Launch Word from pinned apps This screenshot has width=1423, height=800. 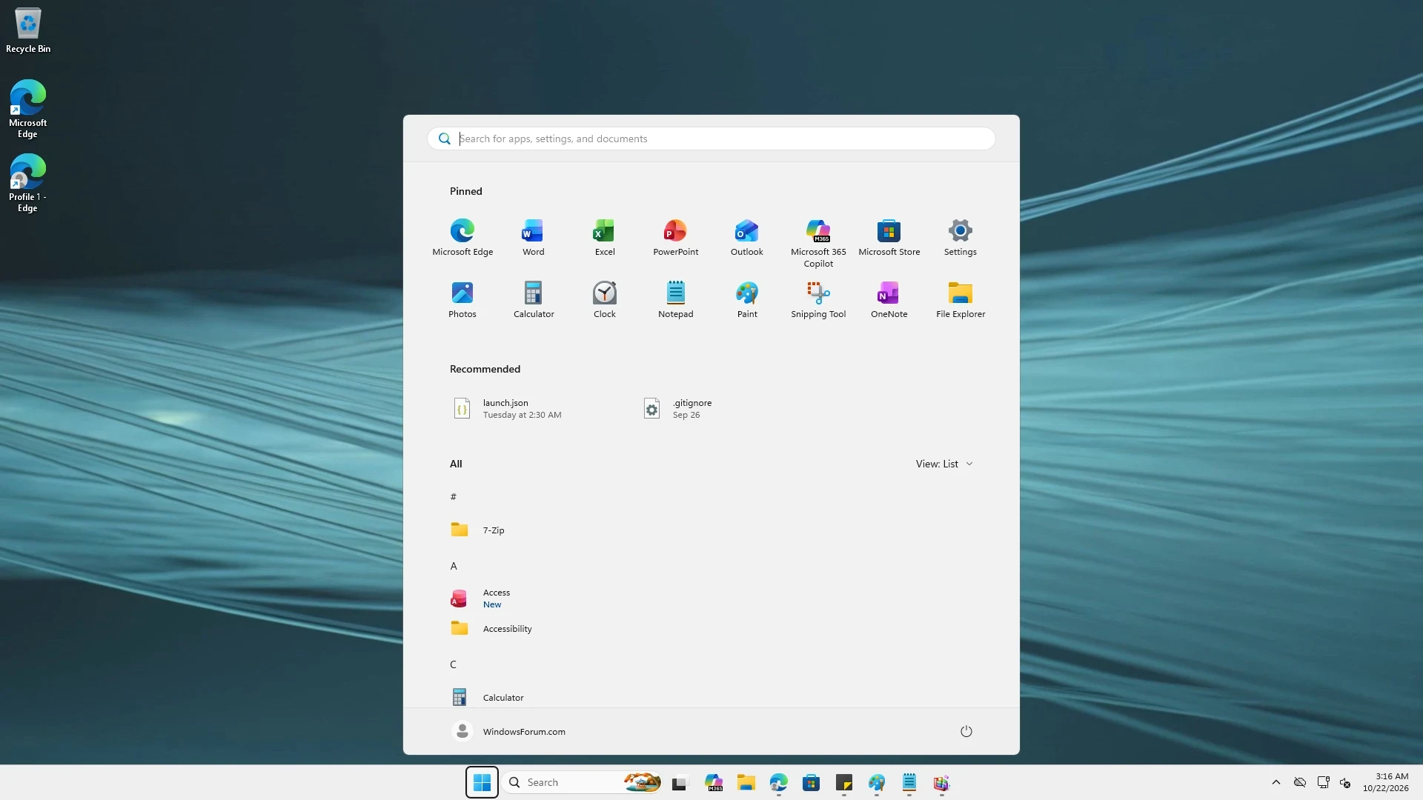pos(533,238)
